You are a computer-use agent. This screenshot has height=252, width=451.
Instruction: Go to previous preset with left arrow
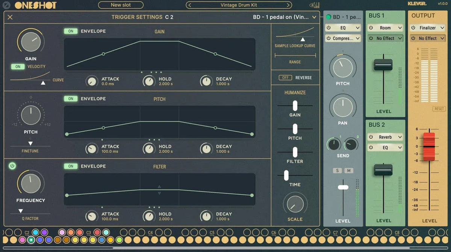(x=189, y=5)
